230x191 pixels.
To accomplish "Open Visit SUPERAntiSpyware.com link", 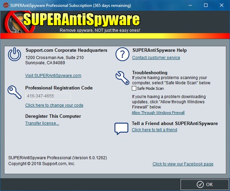I will [x=53, y=75].
